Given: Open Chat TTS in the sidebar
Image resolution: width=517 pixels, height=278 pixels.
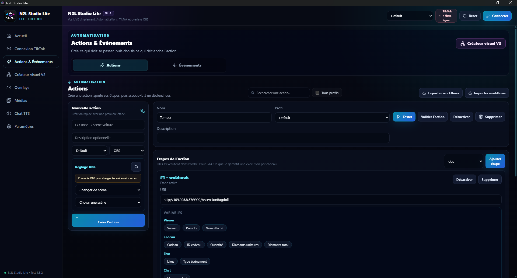Looking at the screenshot, I should coord(31,113).
